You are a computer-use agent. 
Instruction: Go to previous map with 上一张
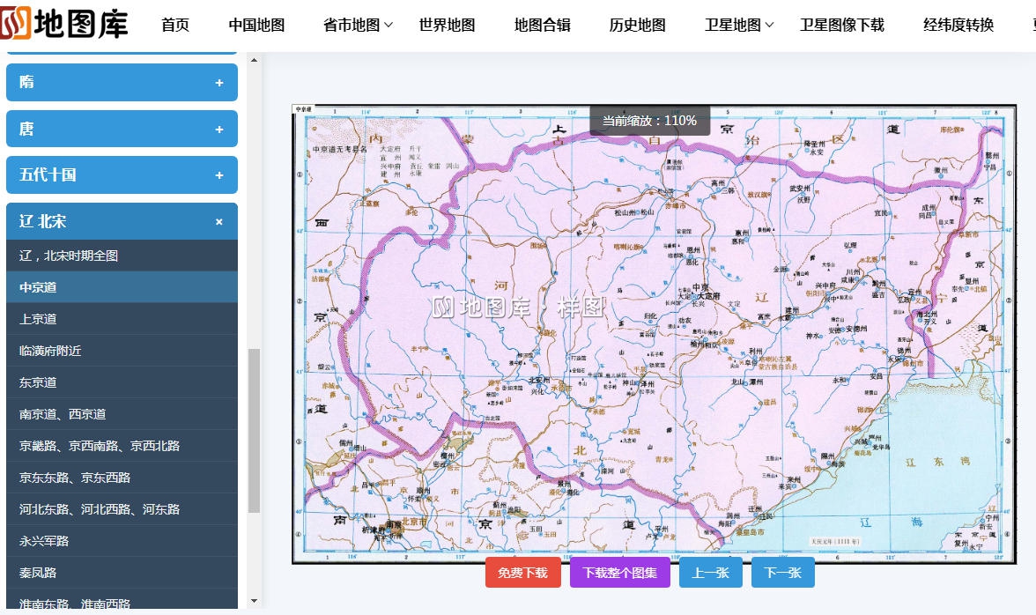pyautogui.click(x=710, y=573)
